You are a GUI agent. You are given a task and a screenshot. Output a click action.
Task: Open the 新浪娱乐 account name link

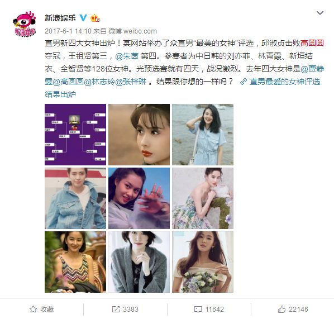click(x=60, y=18)
